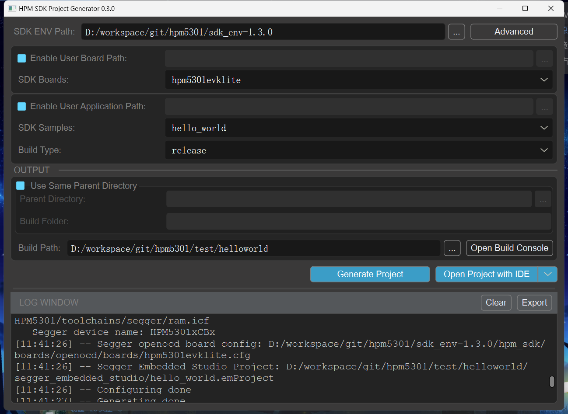Screen dimensions: 568x414
Task: Maximize the HPM SDK Project Generator window
Action: point(525,8)
